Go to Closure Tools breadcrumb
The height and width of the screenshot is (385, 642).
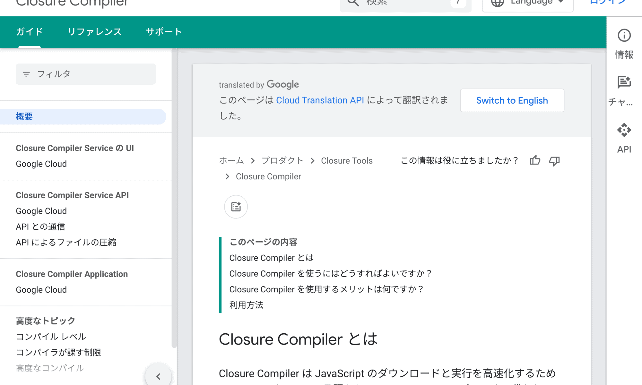click(x=347, y=160)
